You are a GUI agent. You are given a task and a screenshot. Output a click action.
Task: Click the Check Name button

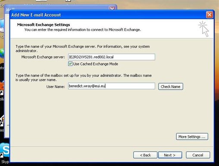(171, 87)
